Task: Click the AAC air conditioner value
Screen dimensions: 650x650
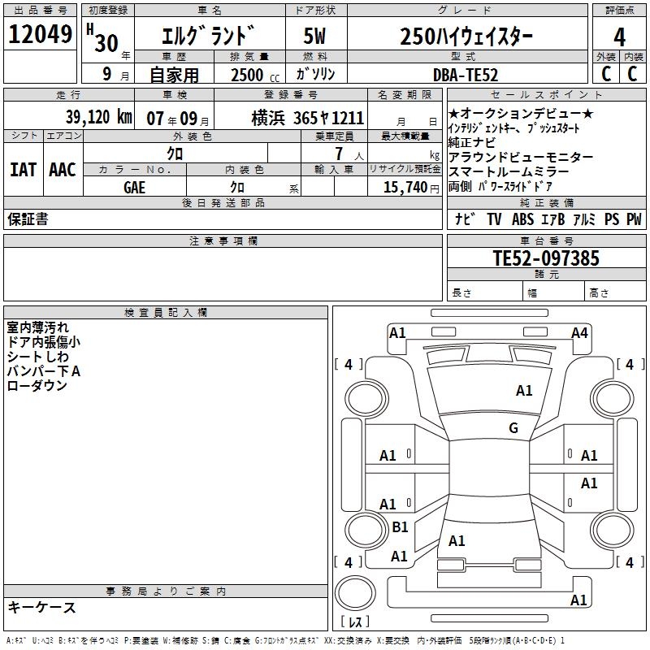Action: click(63, 170)
